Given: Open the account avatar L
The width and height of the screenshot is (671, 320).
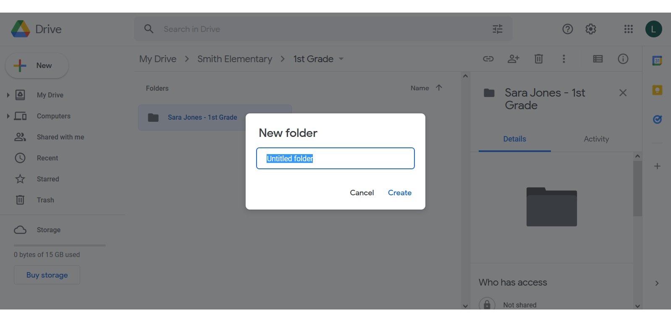Looking at the screenshot, I should tap(654, 29).
